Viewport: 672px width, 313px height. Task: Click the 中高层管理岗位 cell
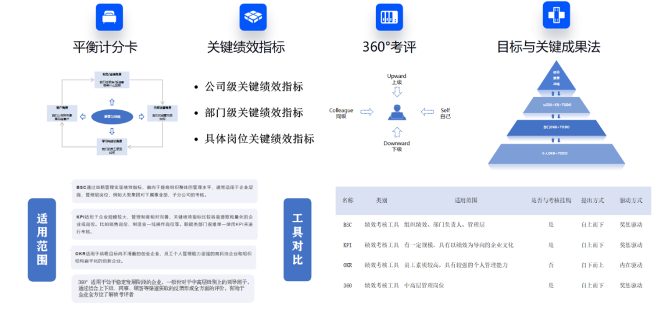[x=425, y=286]
